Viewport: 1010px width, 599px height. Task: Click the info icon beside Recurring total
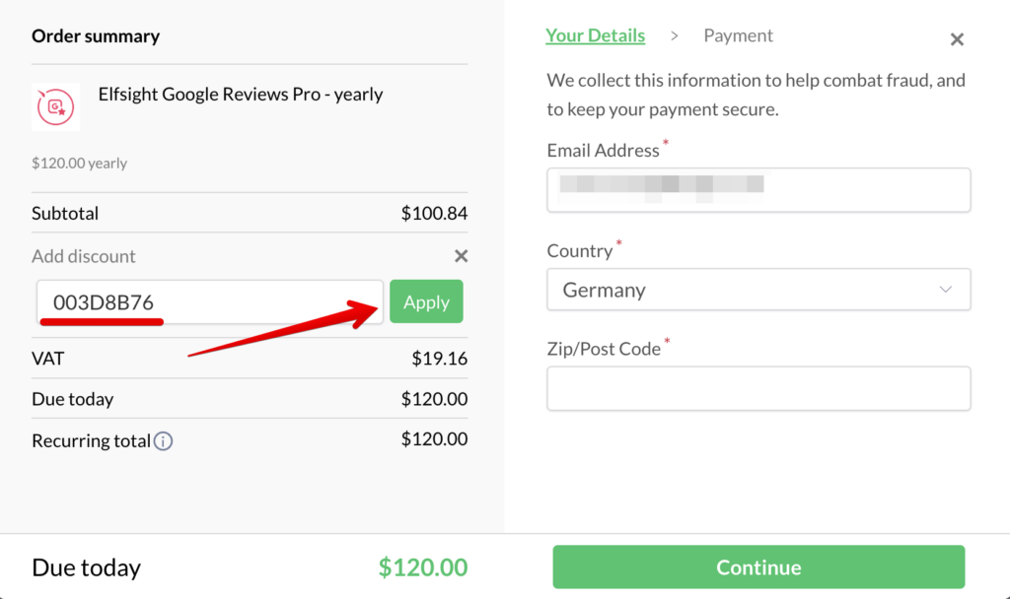166,441
